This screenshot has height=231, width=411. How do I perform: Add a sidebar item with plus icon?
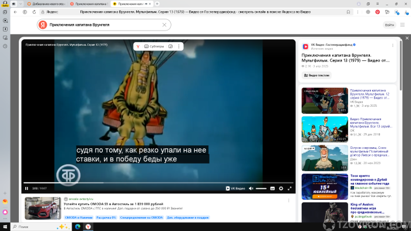click(x=5, y=193)
